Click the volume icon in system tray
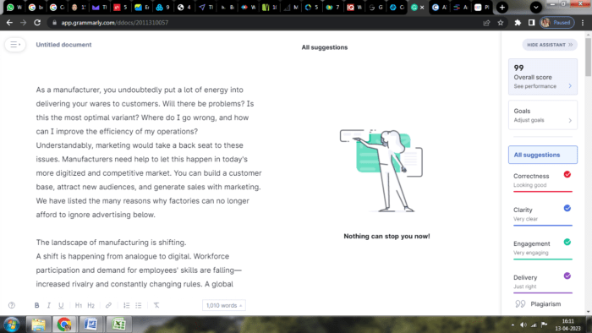Image resolution: width=592 pixels, height=333 pixels. (523, 325)
